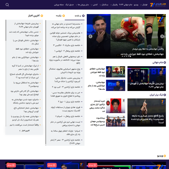Click the 7Varzeshi site logo

(158, 5)
